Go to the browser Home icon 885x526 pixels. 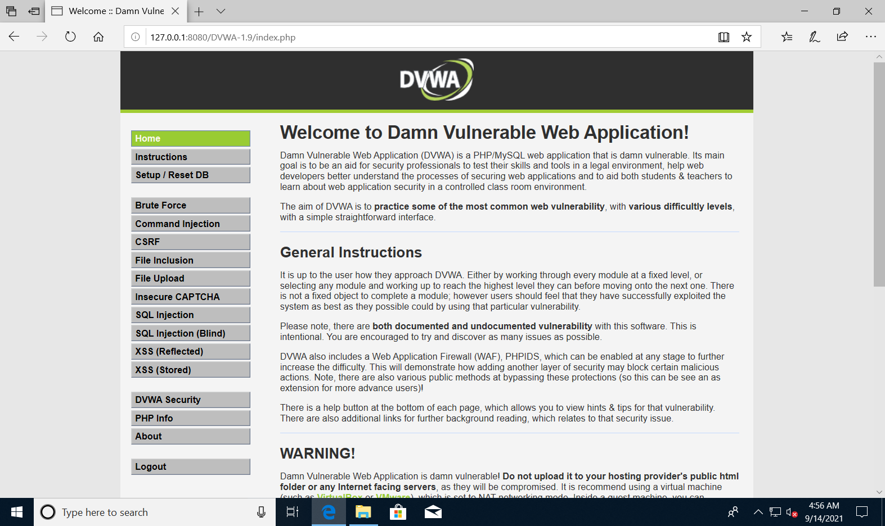coord(98,37)
